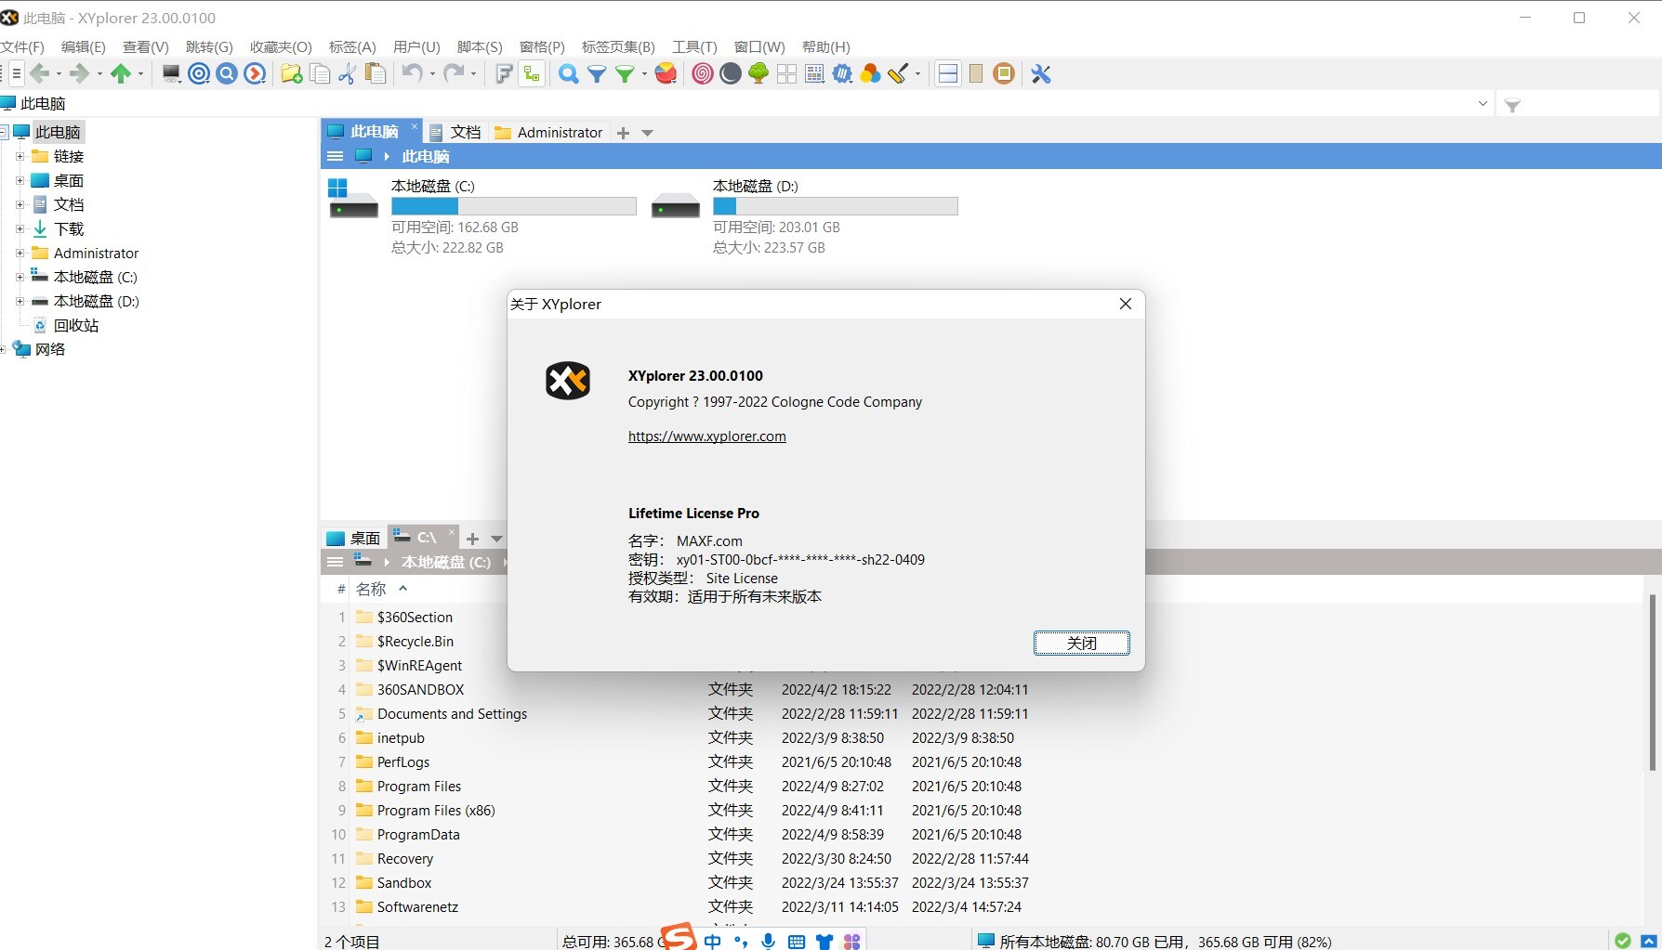Screen dimensions: 1662x950
Task: Click the blue preview magnifier circle icon
Action: (x=227, y=74)
